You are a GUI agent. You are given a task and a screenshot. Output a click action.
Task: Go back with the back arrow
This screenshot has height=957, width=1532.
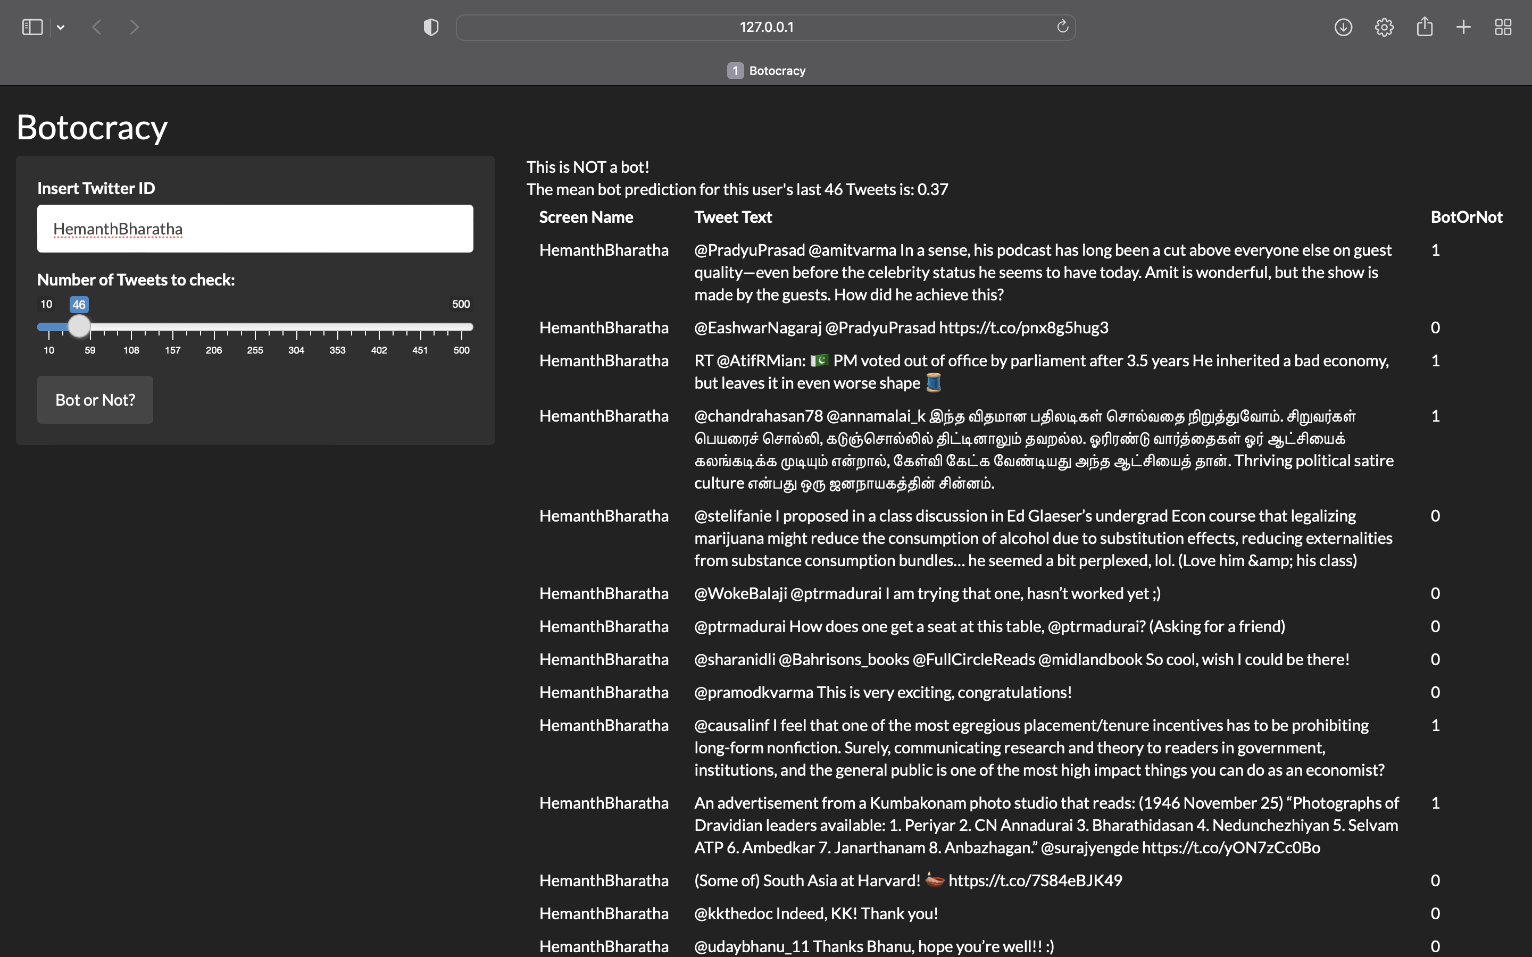tap(97, 27)
